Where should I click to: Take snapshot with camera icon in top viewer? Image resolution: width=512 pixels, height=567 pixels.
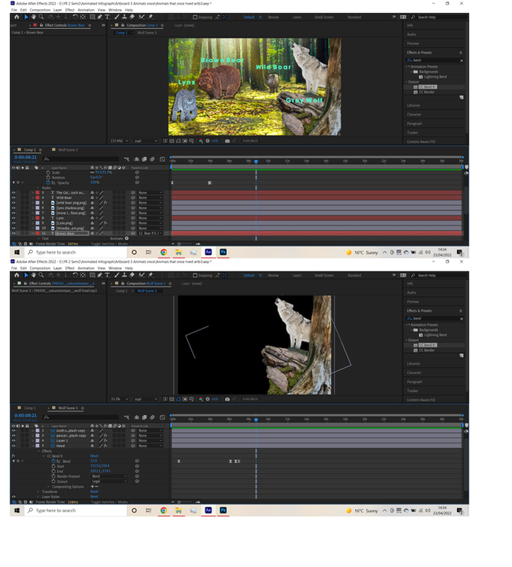228,141
